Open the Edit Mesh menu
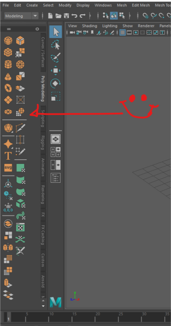 pyautogui.click(x=141, y=5)
